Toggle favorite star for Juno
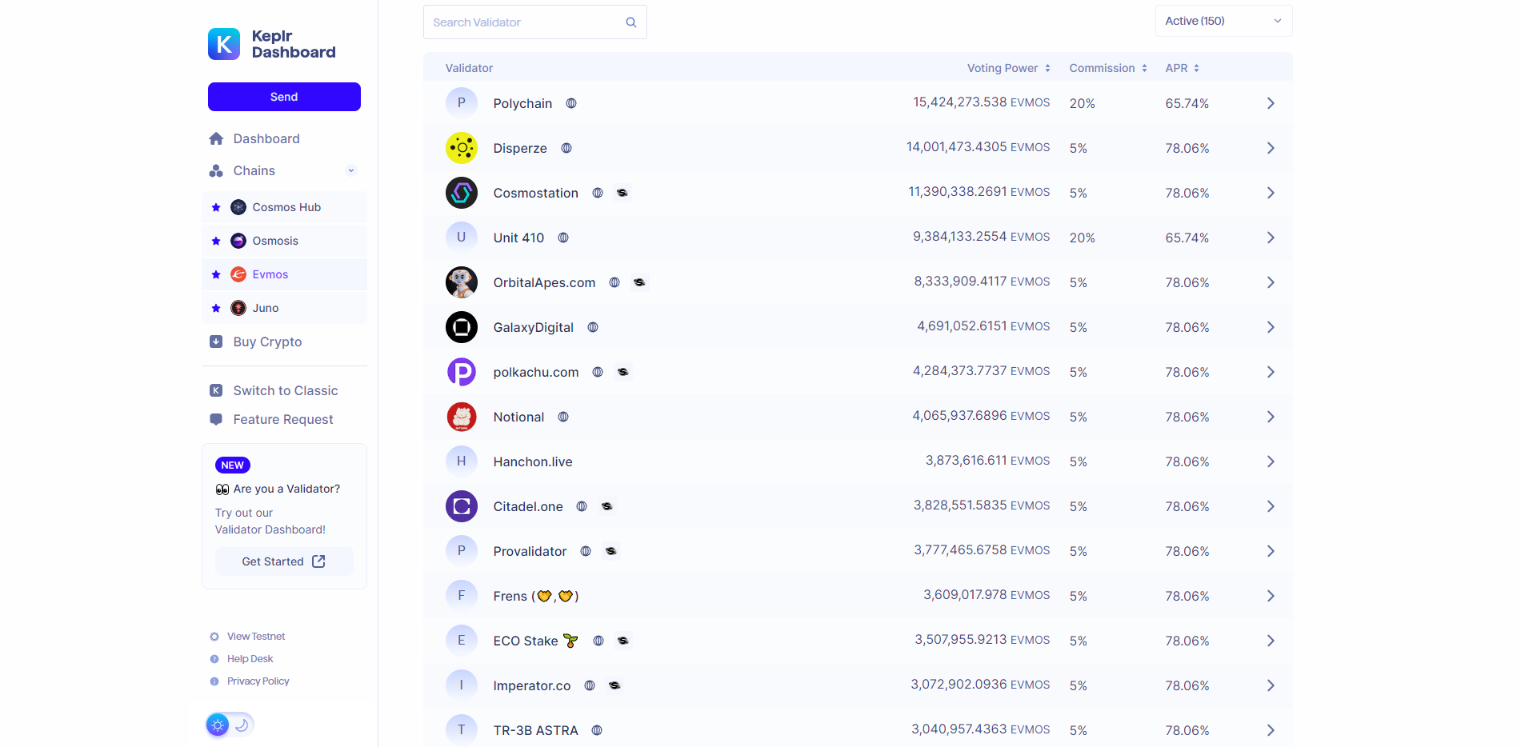 pyautogui.click(x=216, y=308)
